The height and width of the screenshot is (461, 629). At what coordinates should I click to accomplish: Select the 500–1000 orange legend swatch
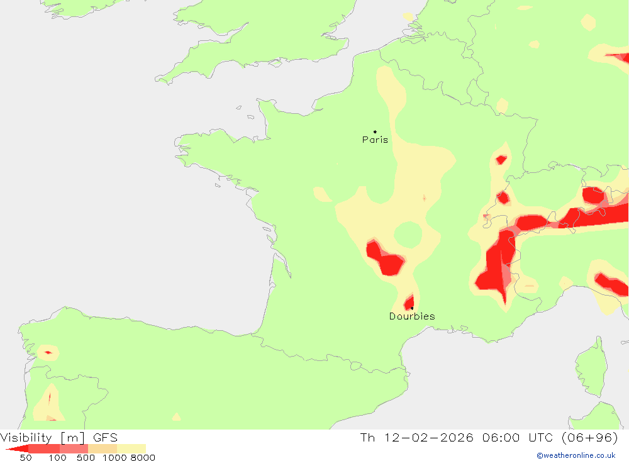(103, 448)
